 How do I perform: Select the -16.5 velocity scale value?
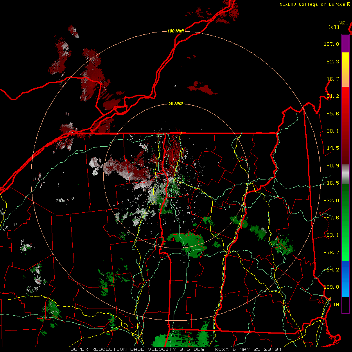tap(331, 183)
